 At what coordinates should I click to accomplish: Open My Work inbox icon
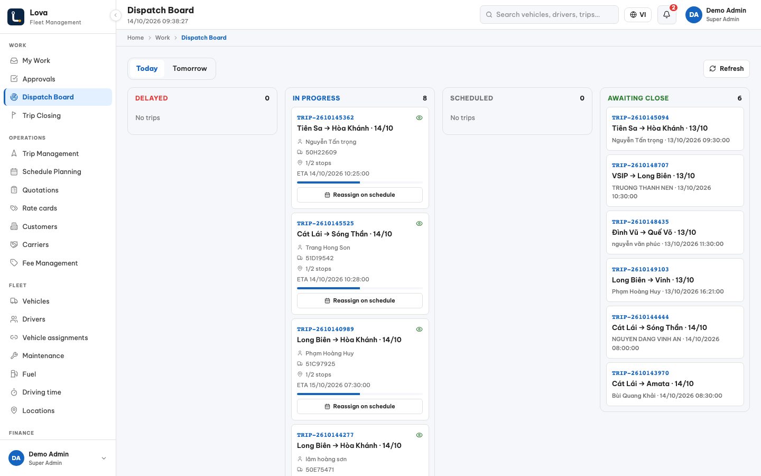click(14, 60)
